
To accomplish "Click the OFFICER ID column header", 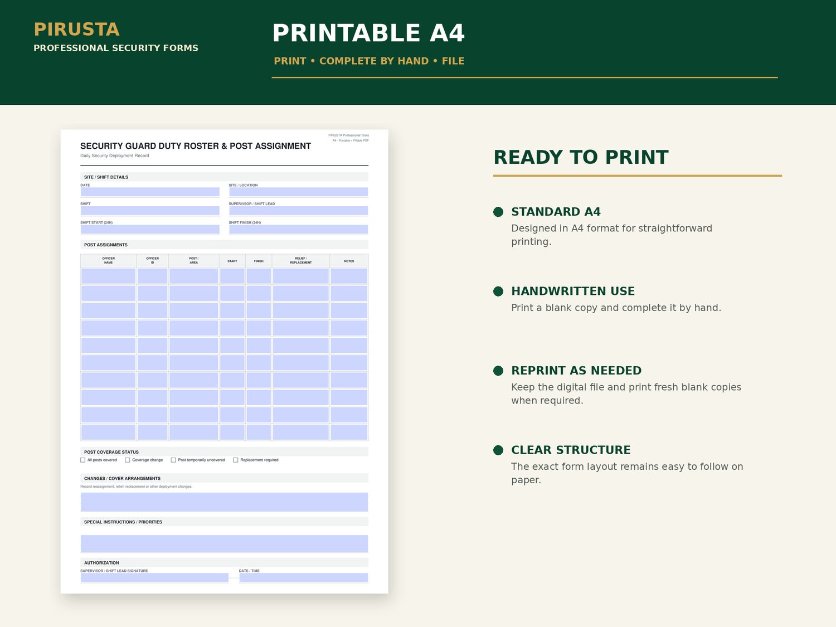I will point(153,260).
